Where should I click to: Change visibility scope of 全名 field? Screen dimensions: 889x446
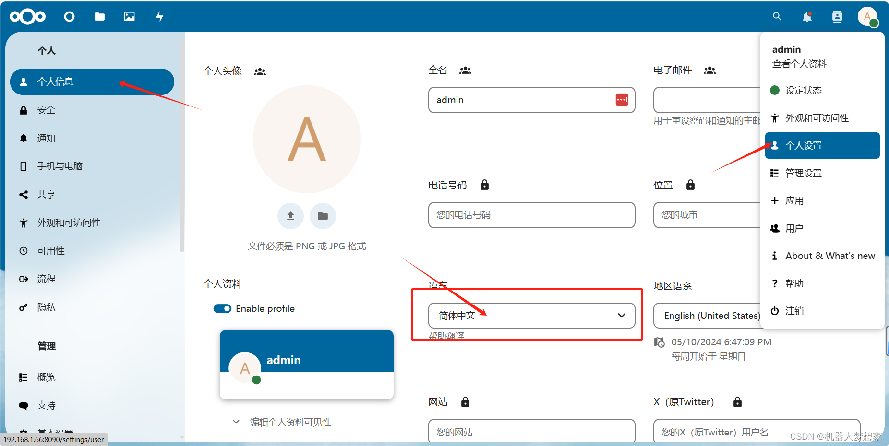[465, 70]
